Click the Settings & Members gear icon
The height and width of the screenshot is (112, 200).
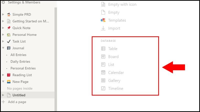coord(3,2)
